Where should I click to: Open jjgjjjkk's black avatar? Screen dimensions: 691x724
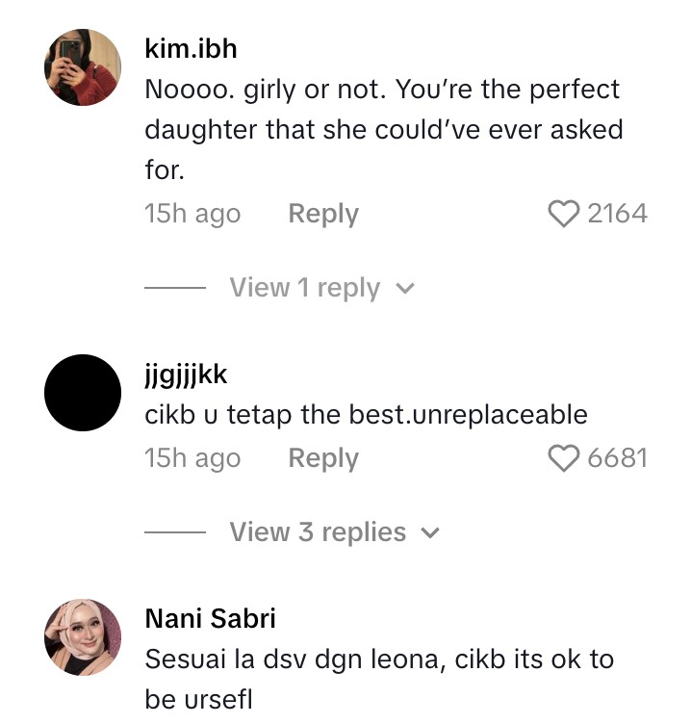(83, 392)
